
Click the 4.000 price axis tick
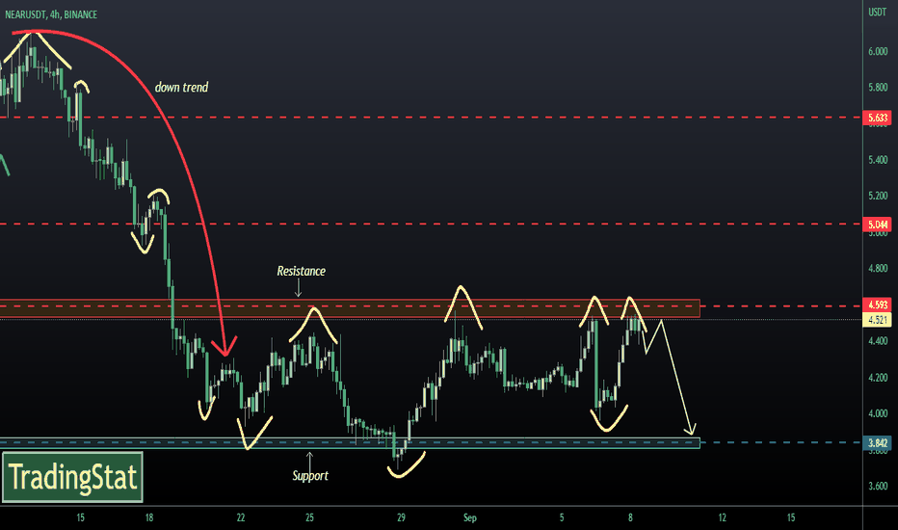pos(878,413)
